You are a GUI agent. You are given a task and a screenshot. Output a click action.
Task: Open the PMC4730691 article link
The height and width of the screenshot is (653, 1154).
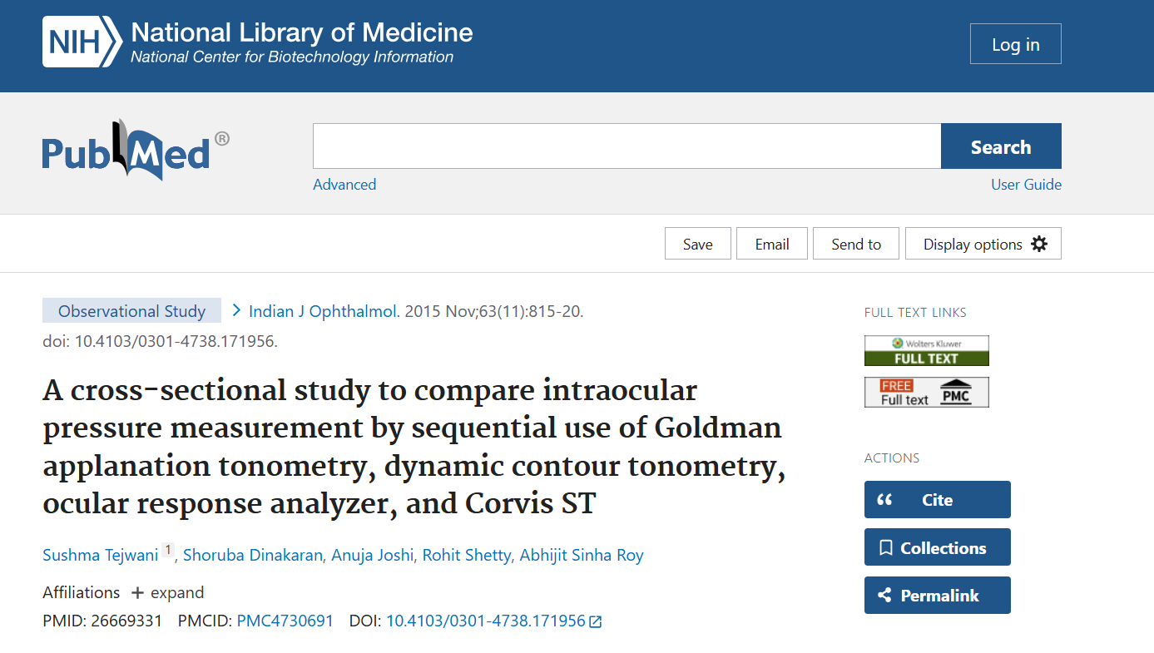[285, 621]
